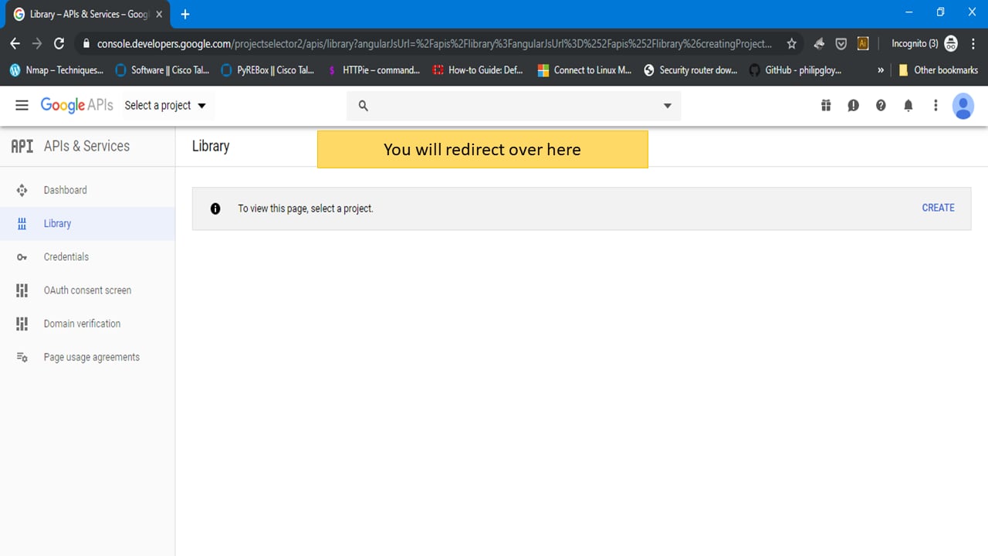The height and width of the screenshot is (556, 988).
Task: Click CREATE project link
Action: click(x=938, y=208)
